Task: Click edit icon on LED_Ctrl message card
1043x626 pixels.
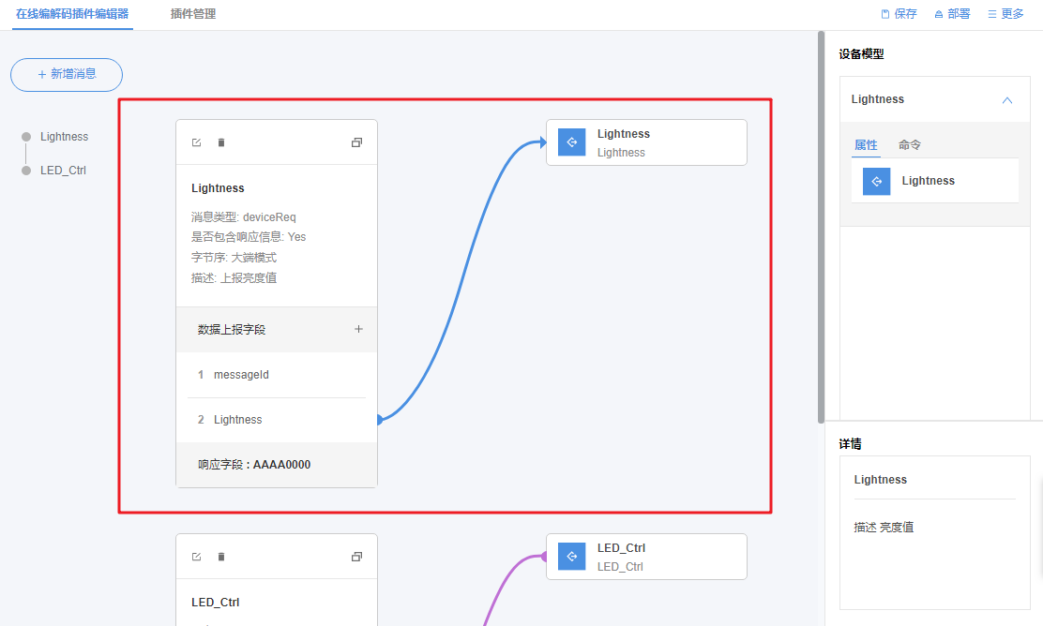Action: (196, 557)
